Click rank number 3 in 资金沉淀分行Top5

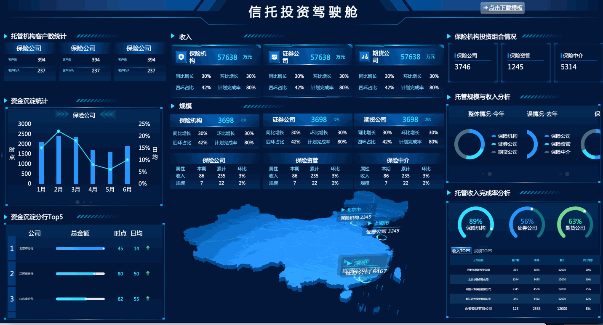coord(12,299)
